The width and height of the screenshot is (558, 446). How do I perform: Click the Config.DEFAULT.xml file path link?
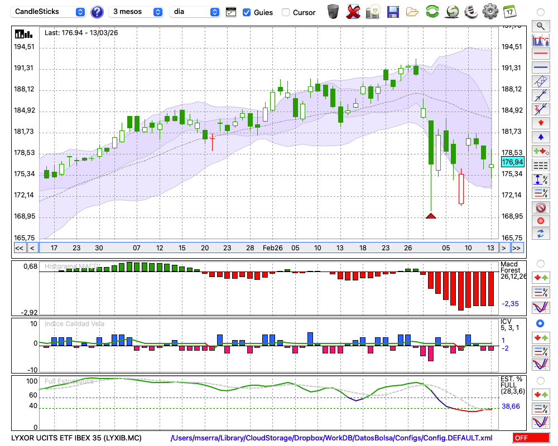pyautogui.click(x=331, y=438)
